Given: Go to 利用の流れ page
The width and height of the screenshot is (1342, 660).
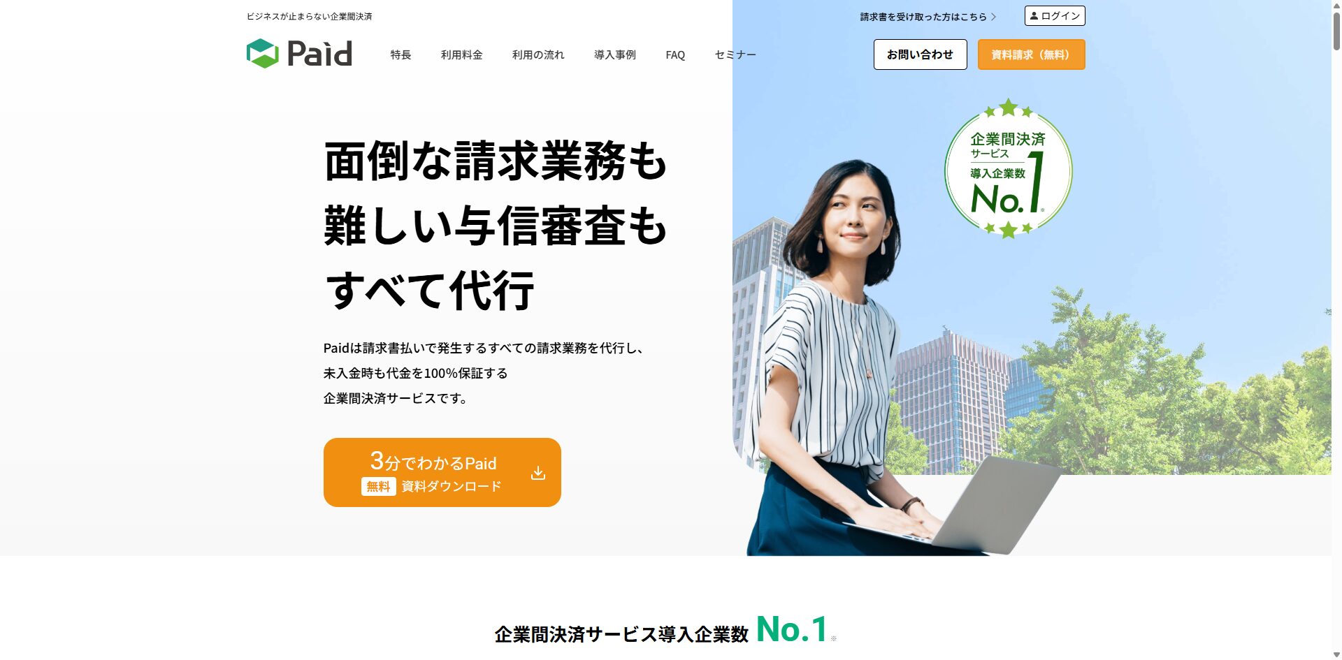Looking at the screenshot, I should coord(537,54).
